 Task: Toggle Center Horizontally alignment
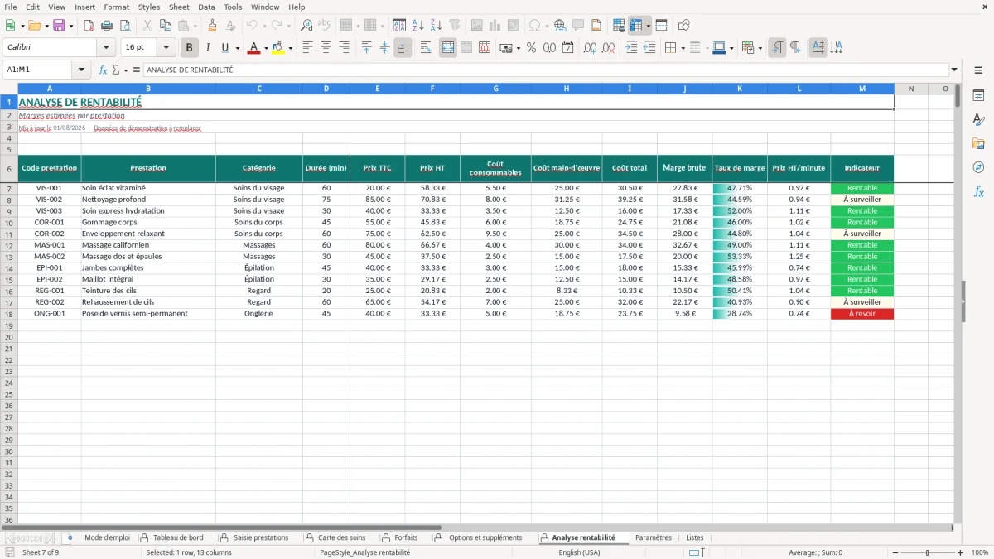pos(326,48)
